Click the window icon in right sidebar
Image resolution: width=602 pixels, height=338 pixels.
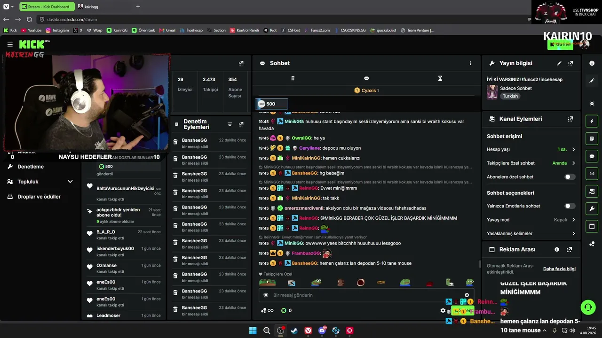point(592,227)
